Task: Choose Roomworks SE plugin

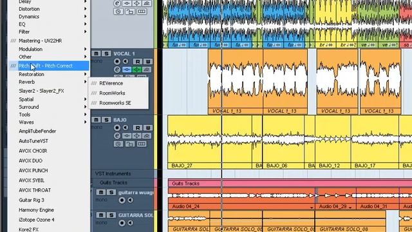Action: click(x=118, y=103)
